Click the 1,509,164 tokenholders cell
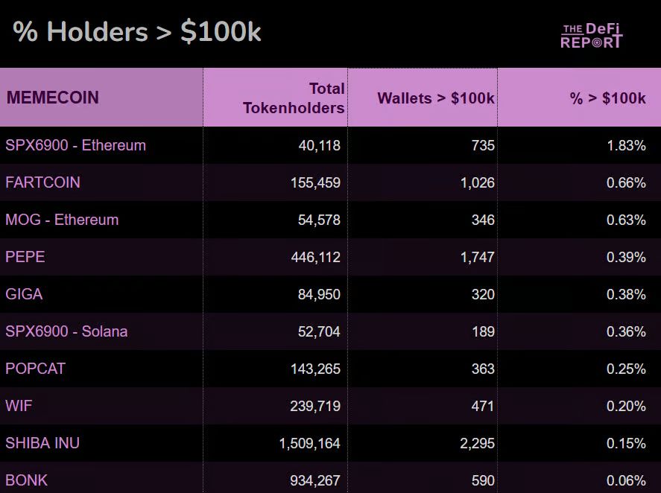The width and height of the screenshot is (661, 493). point(309,443)
